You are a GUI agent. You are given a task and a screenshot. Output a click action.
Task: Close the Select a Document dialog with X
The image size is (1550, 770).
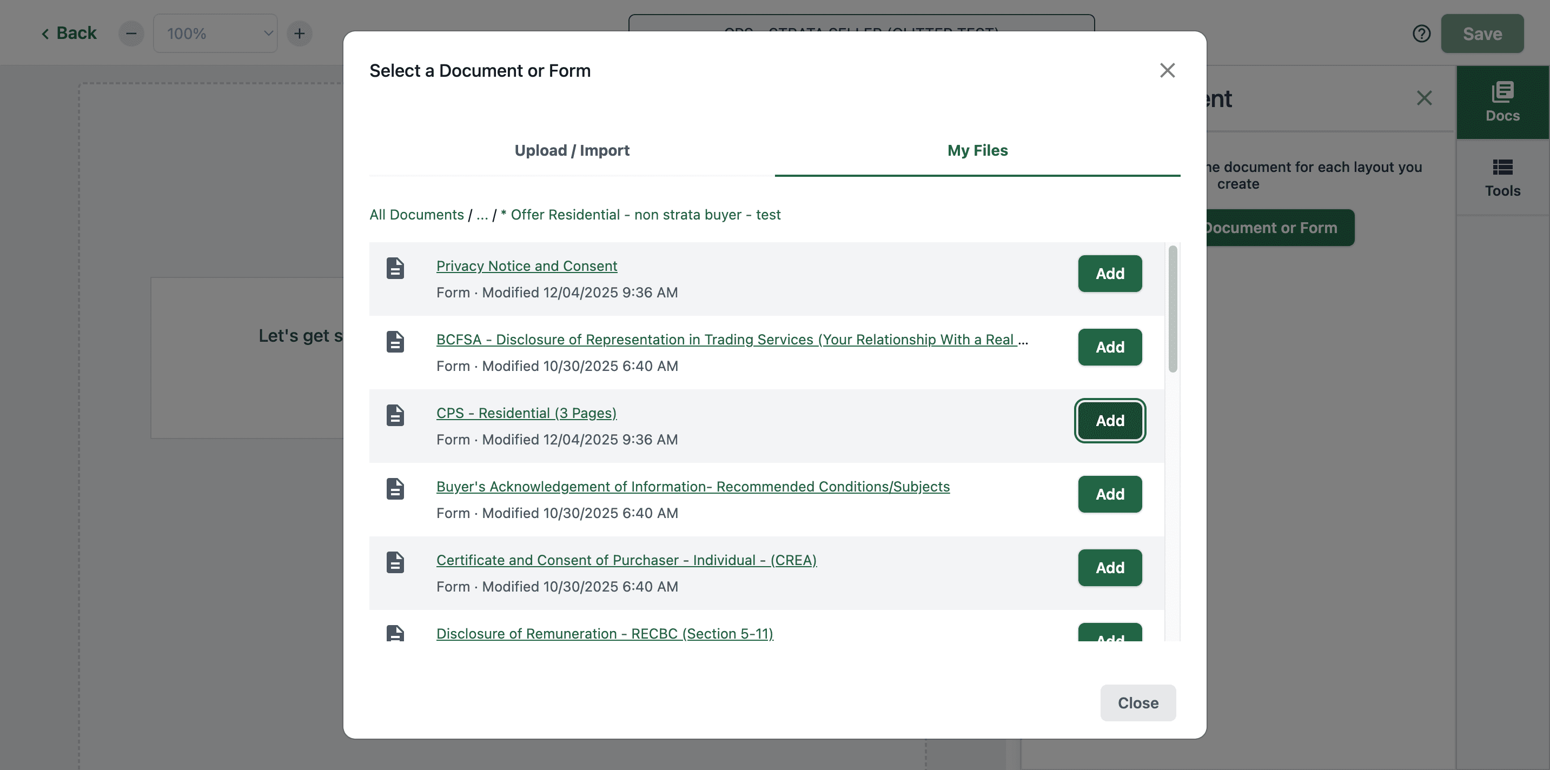tap(1167, 70)
